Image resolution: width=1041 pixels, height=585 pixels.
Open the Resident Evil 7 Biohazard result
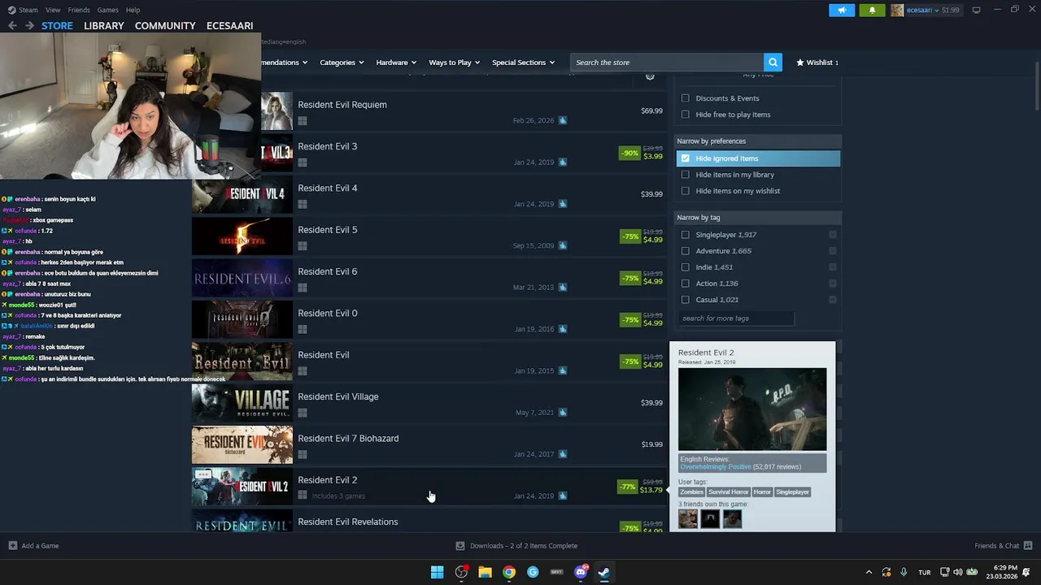point(429,445)
